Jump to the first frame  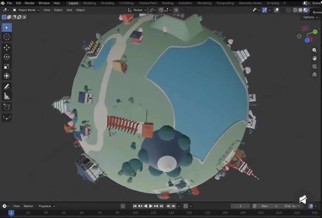pos(135,206)
